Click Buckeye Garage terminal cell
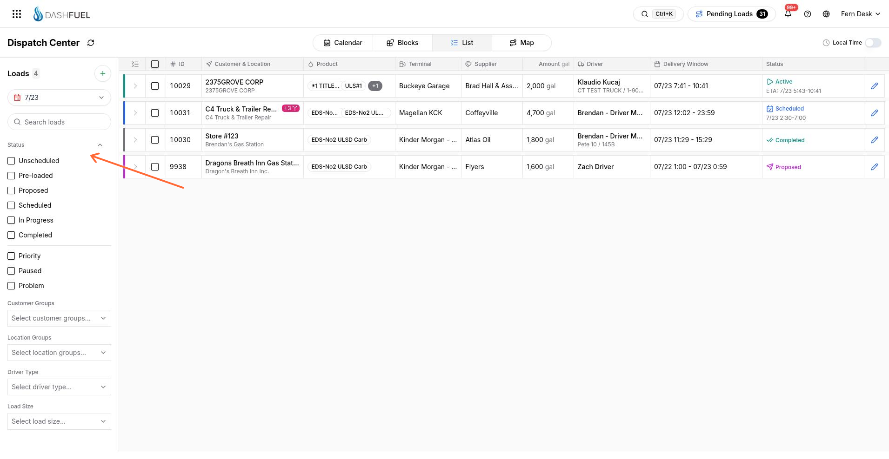This screenshot has width=889, height=459. pyautogui.click(x=428, y=86)
